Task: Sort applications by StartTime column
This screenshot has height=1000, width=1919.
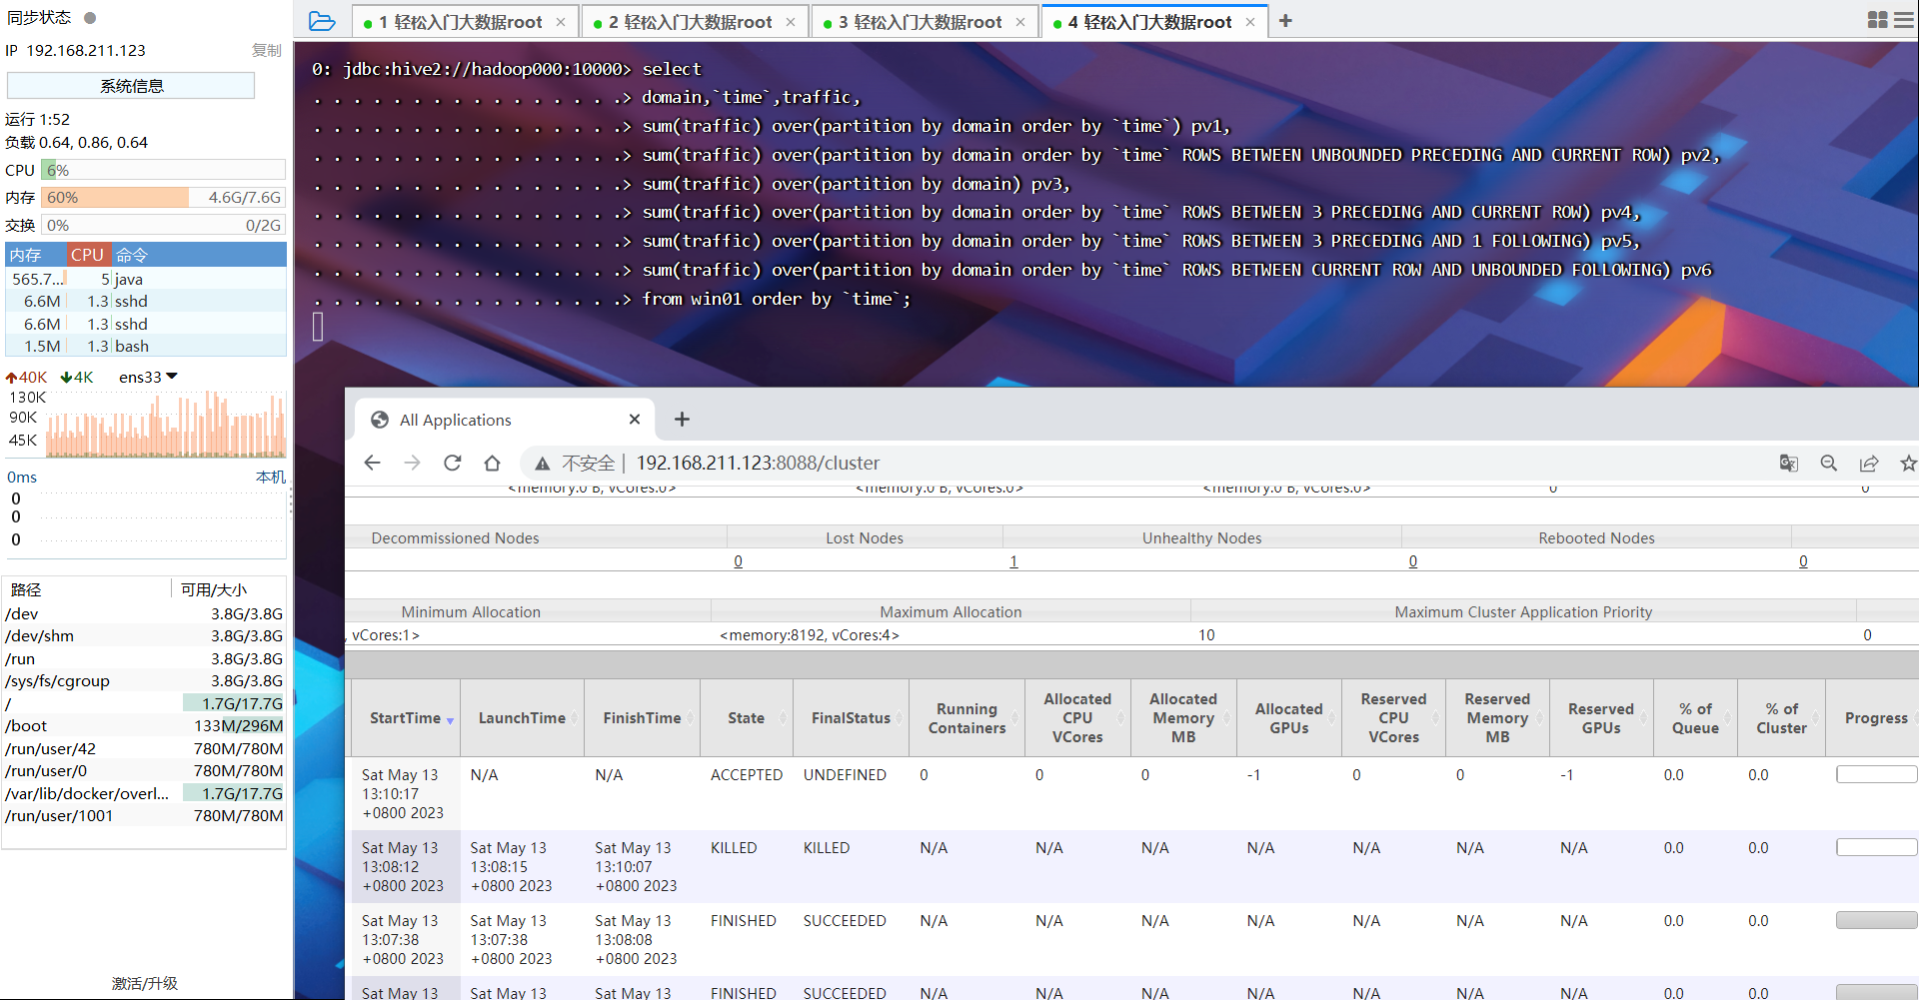Action: pyautogui.click(x=406, y=718)
